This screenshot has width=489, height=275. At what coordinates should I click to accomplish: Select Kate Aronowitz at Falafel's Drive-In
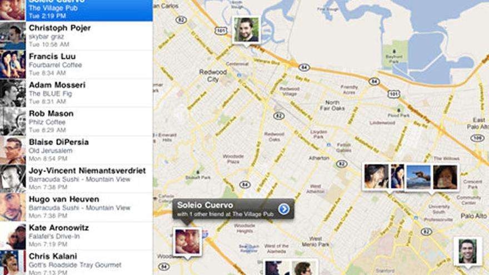(x=77, y=236)
